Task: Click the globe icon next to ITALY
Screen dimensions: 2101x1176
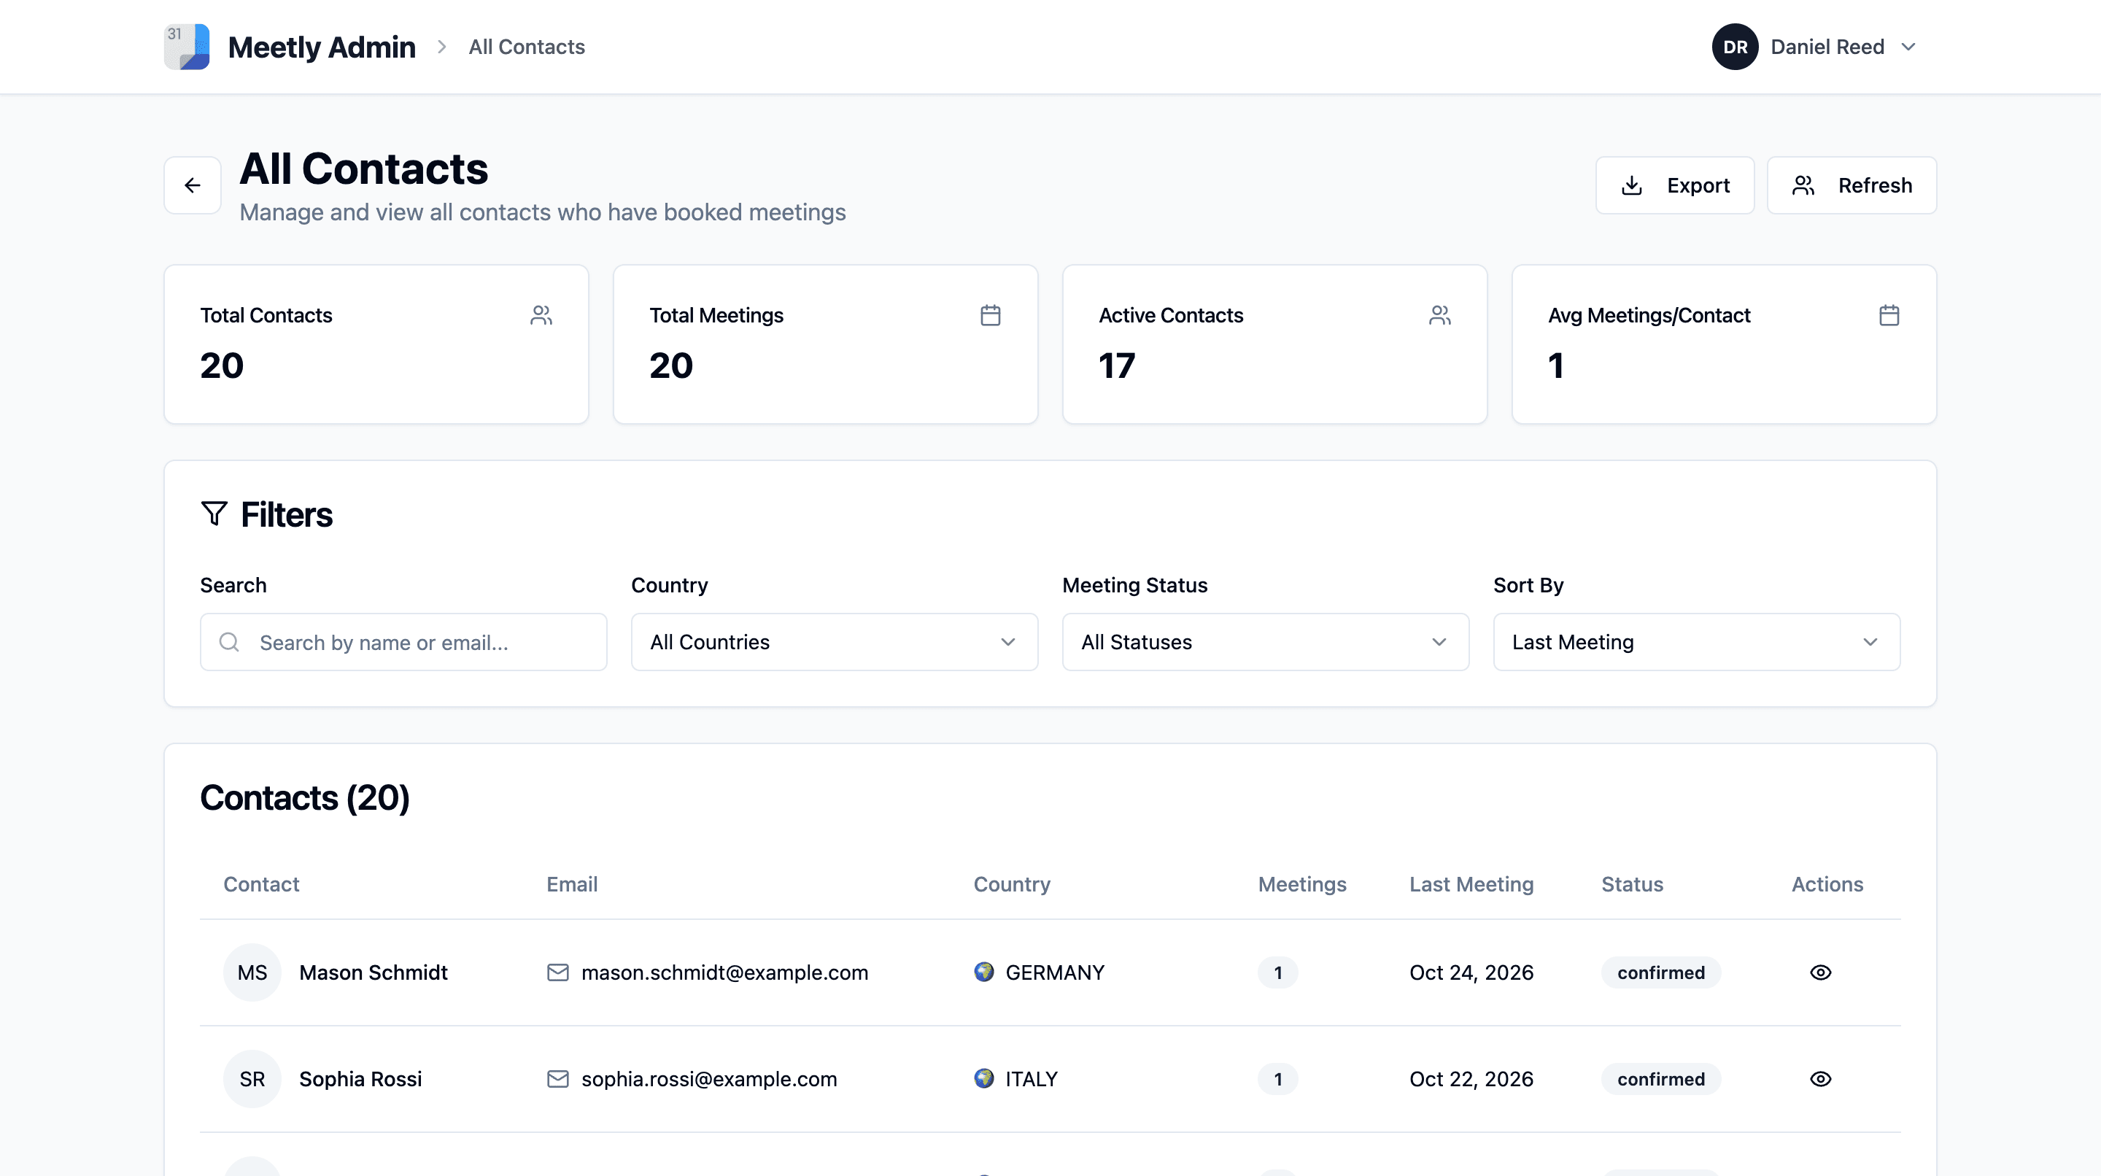Action: pos(984,1078)
